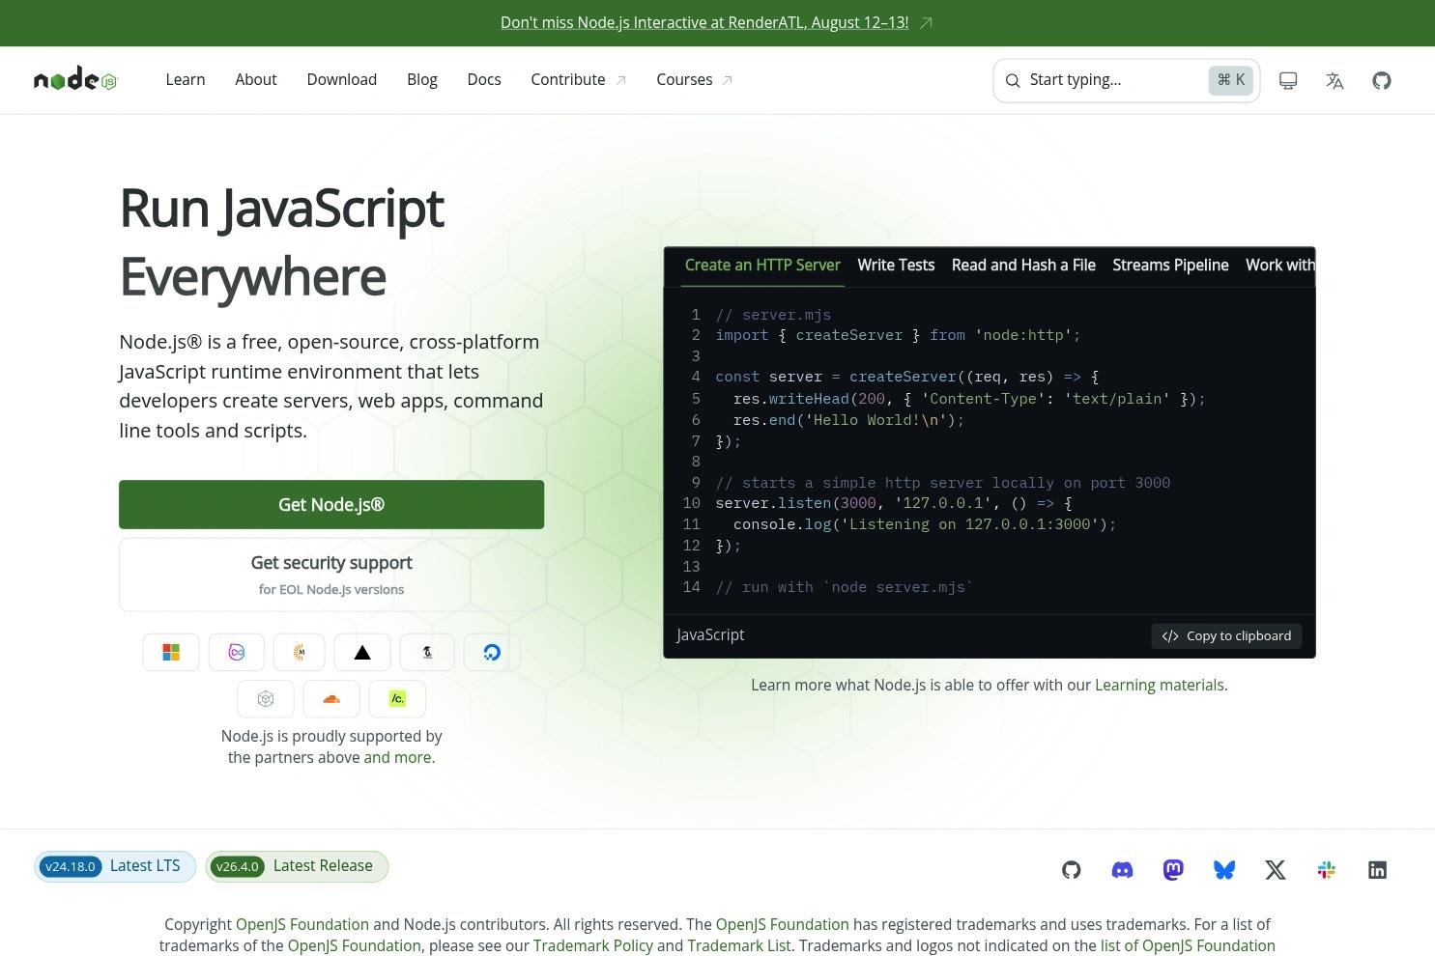Open the GitHub icon in the footer
The width and height of the screenshot is (1435, 956).
(x=1071, y=870)
